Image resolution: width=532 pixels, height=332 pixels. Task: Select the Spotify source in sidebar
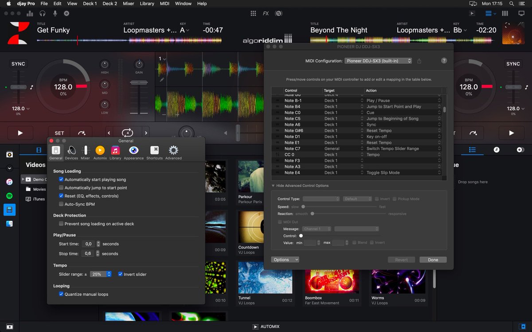pyautogui.click(x=9, y=196)
